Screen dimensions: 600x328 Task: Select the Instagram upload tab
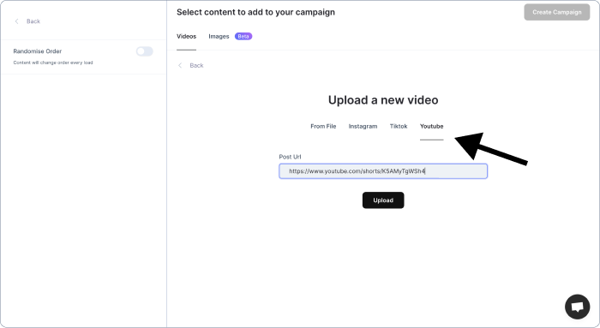coord(363,126)
